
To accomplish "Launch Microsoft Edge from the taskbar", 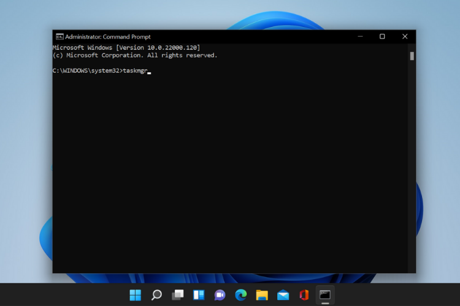I will [x=241, y=295].
